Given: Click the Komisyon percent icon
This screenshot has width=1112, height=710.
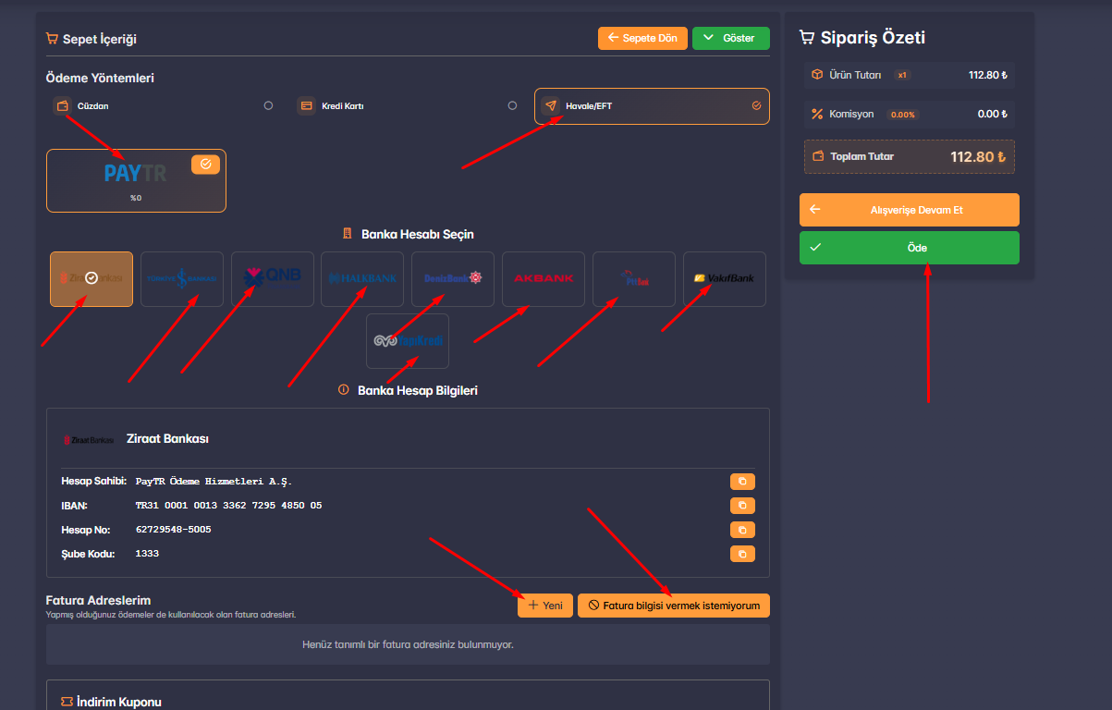Looking at the screenshot, I should pos(817,114).
